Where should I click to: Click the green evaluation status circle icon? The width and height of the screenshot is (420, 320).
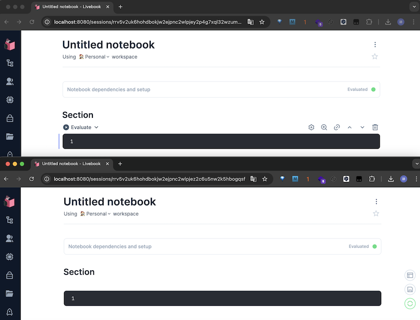410,303
